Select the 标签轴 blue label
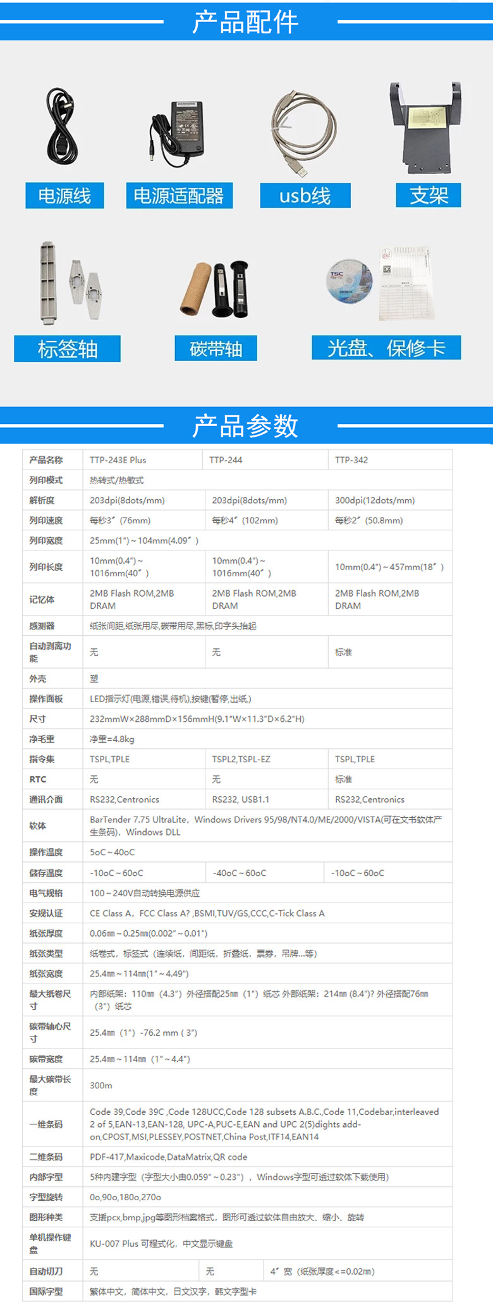 (67, 349)
